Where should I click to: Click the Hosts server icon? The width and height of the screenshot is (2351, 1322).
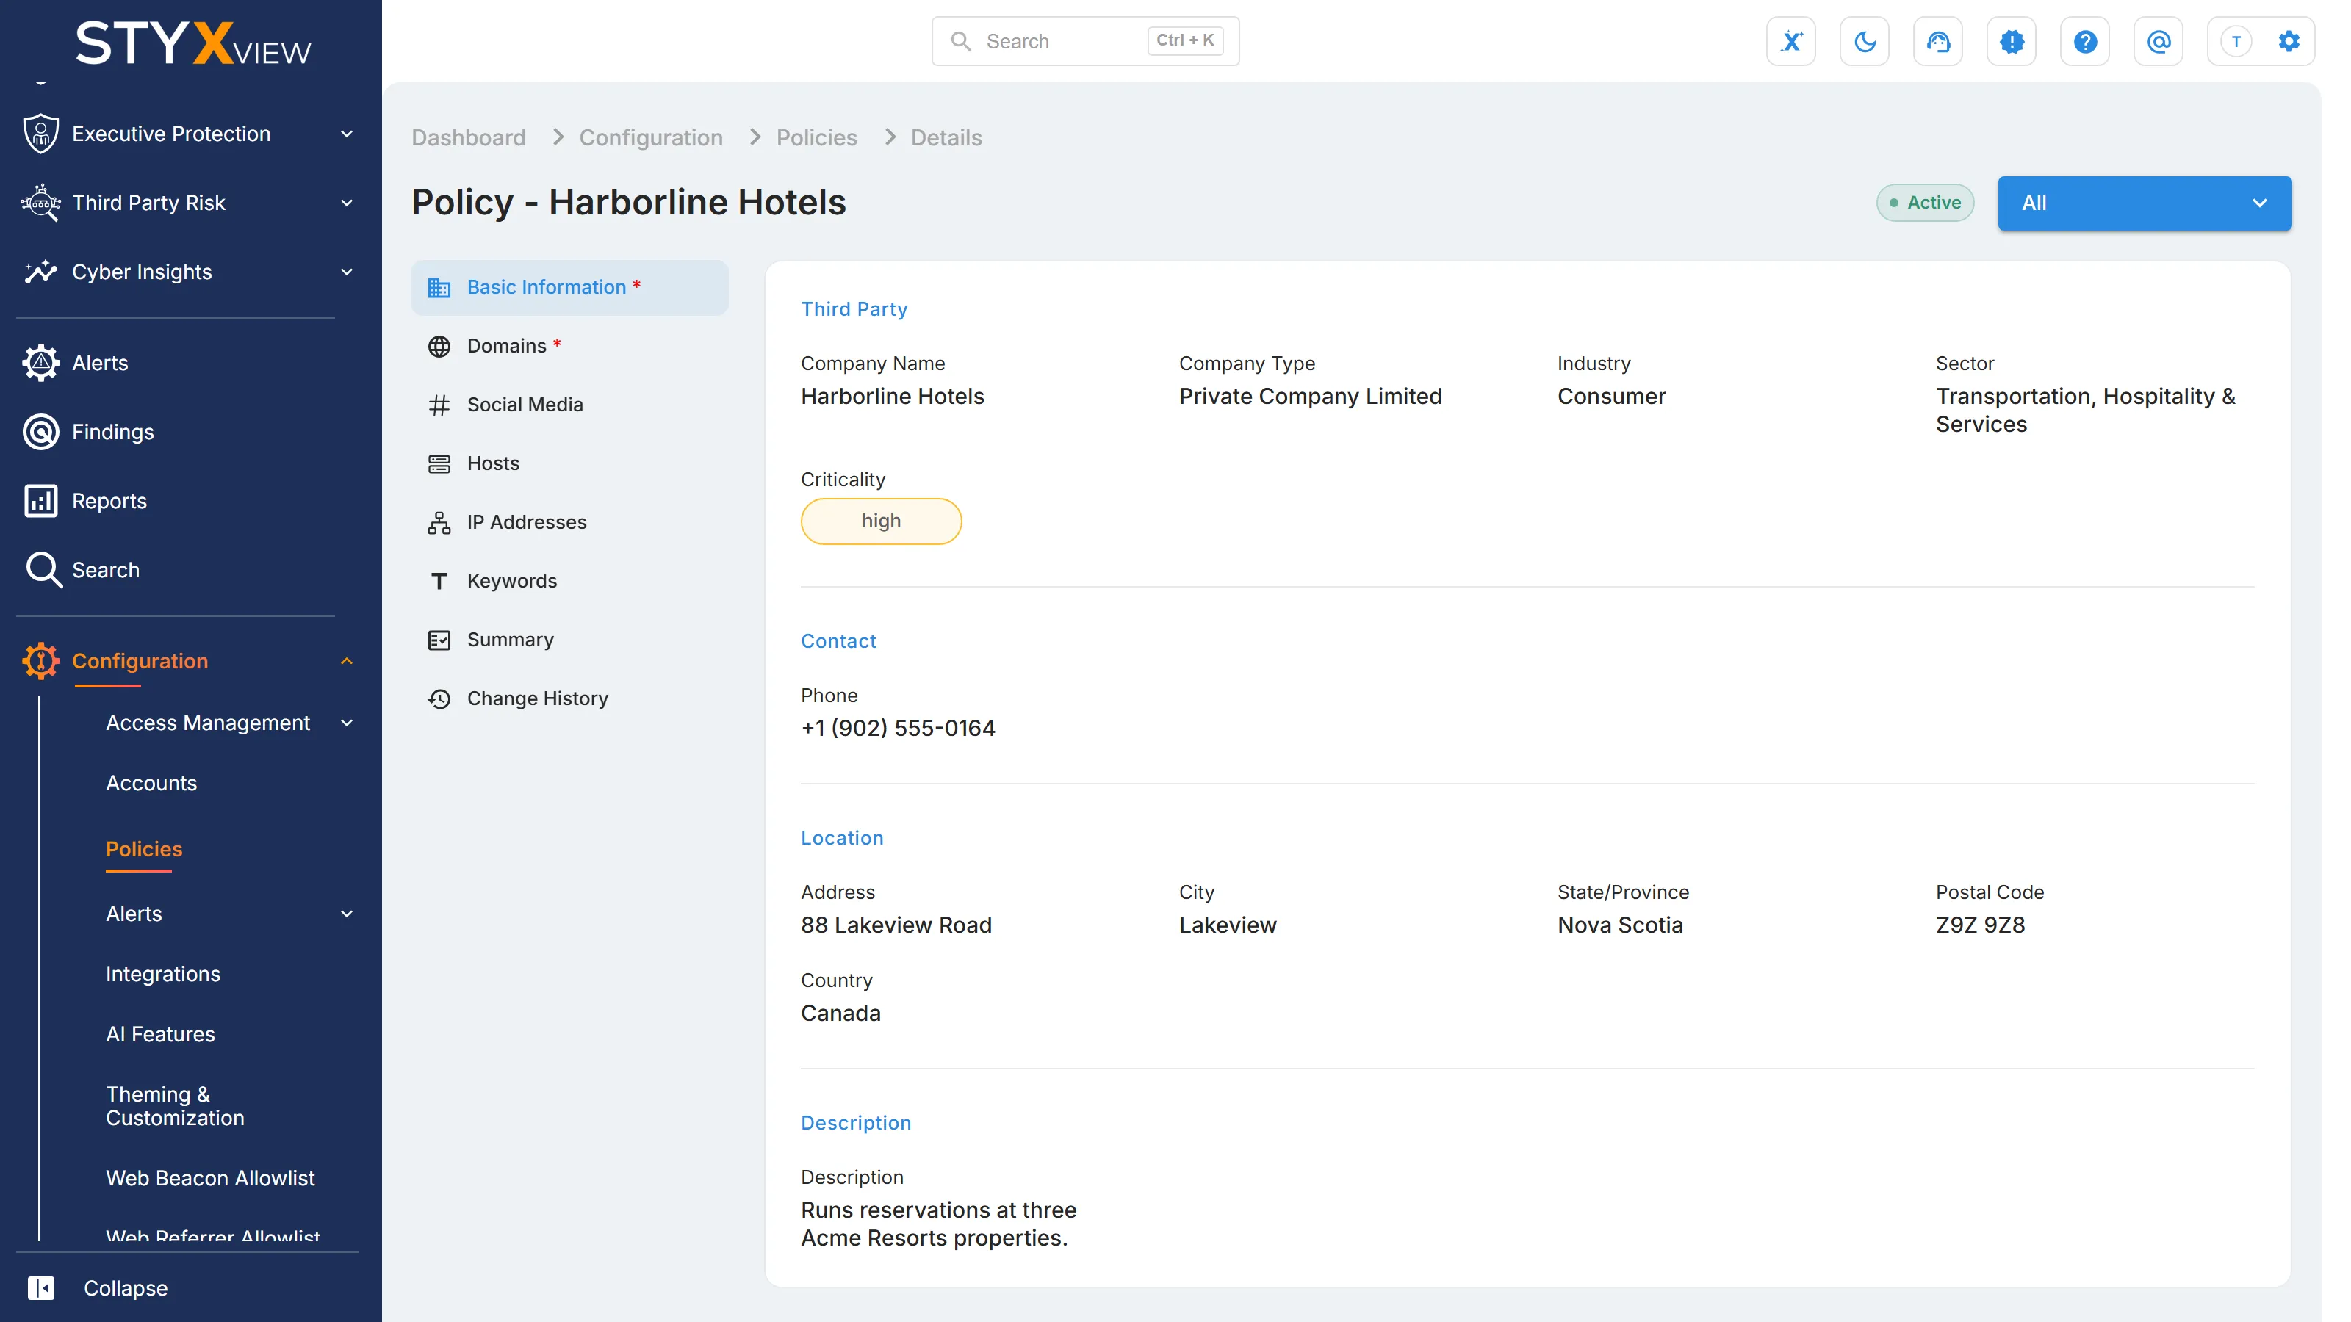pyautogui.click(x=439, y=463)
